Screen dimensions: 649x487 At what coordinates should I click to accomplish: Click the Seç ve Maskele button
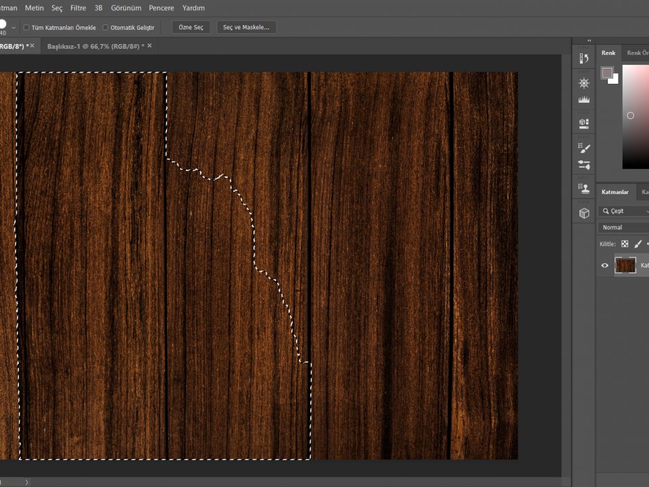pos(247,27)
